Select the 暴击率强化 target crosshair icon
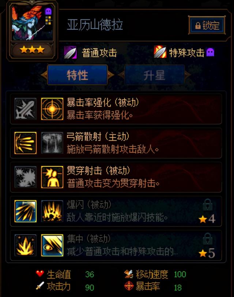The height and width of the screenshot is (297, 234). pyautogui.click(x=52, y=109)
